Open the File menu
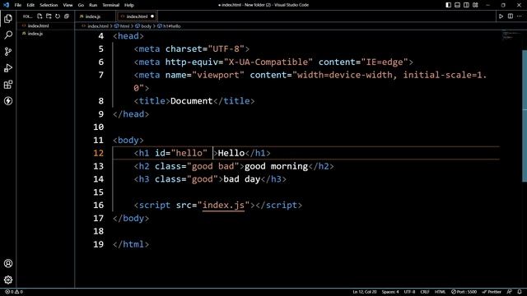This screenshot has height=296, width=527. tap(18, 5)
